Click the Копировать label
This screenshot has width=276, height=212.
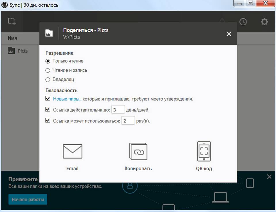click(x=138, y=169)
